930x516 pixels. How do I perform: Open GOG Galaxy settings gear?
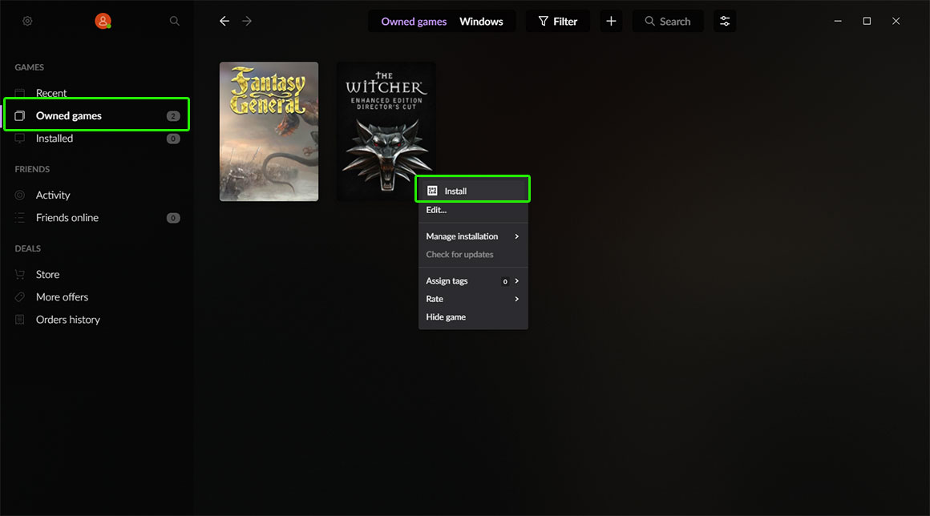(26, 21)
